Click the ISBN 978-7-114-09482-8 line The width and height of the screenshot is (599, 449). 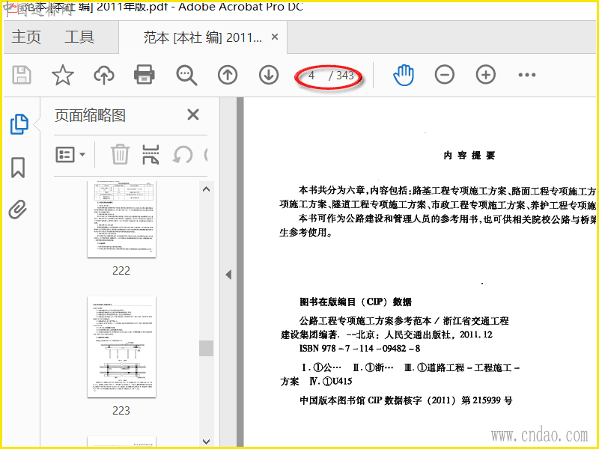tap(359, 349)
